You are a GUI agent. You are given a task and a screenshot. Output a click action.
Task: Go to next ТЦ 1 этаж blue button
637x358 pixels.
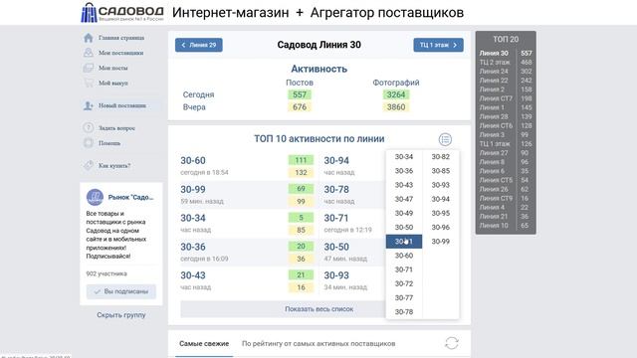pyautogui.click(x=438, y=45)
